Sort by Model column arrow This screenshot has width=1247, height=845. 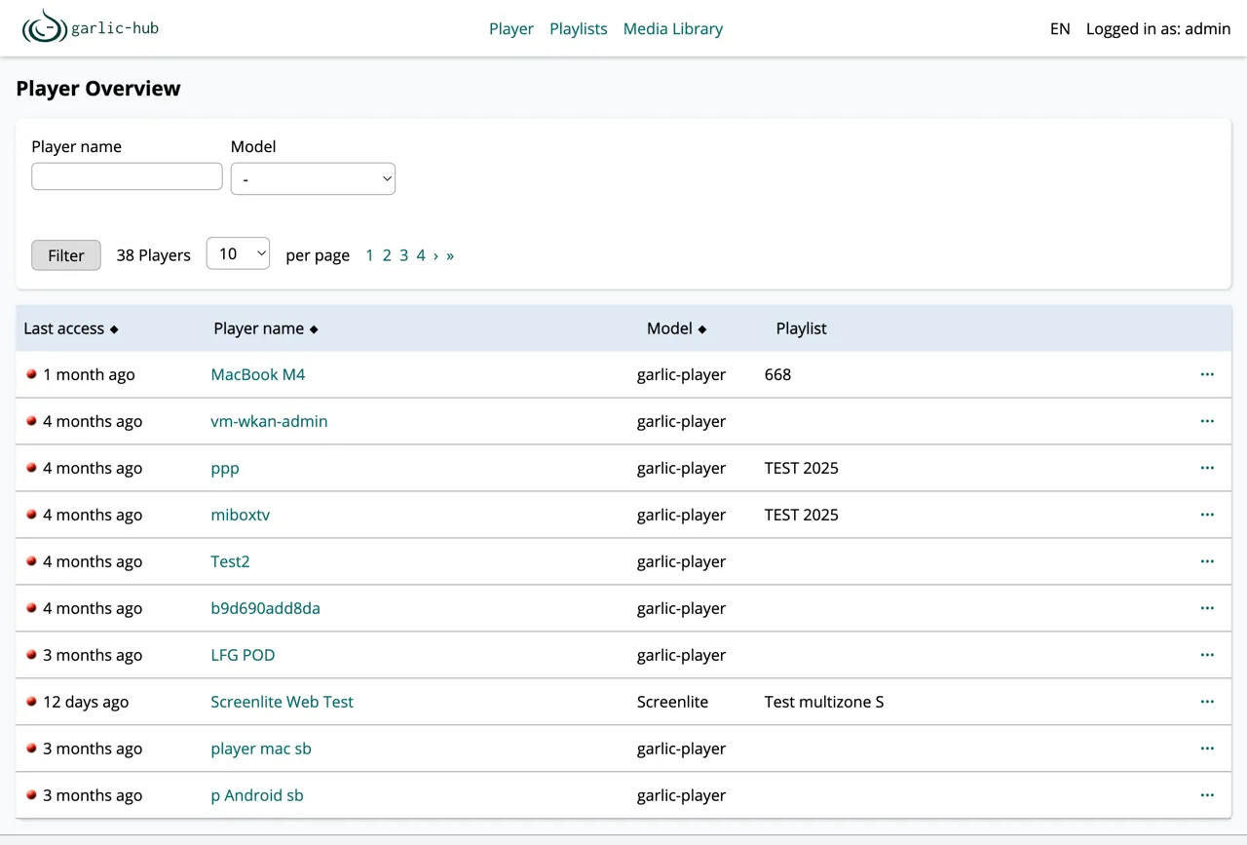pyautogui.click(x=702, y=329)
